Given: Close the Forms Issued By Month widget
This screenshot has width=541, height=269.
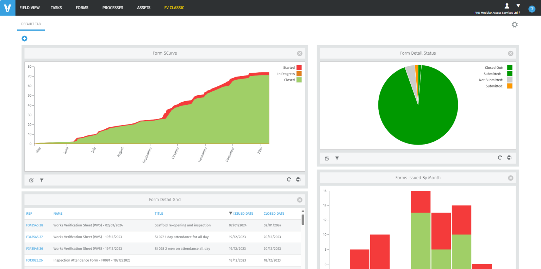Looking at the screenshot, I should pos(510,178).
